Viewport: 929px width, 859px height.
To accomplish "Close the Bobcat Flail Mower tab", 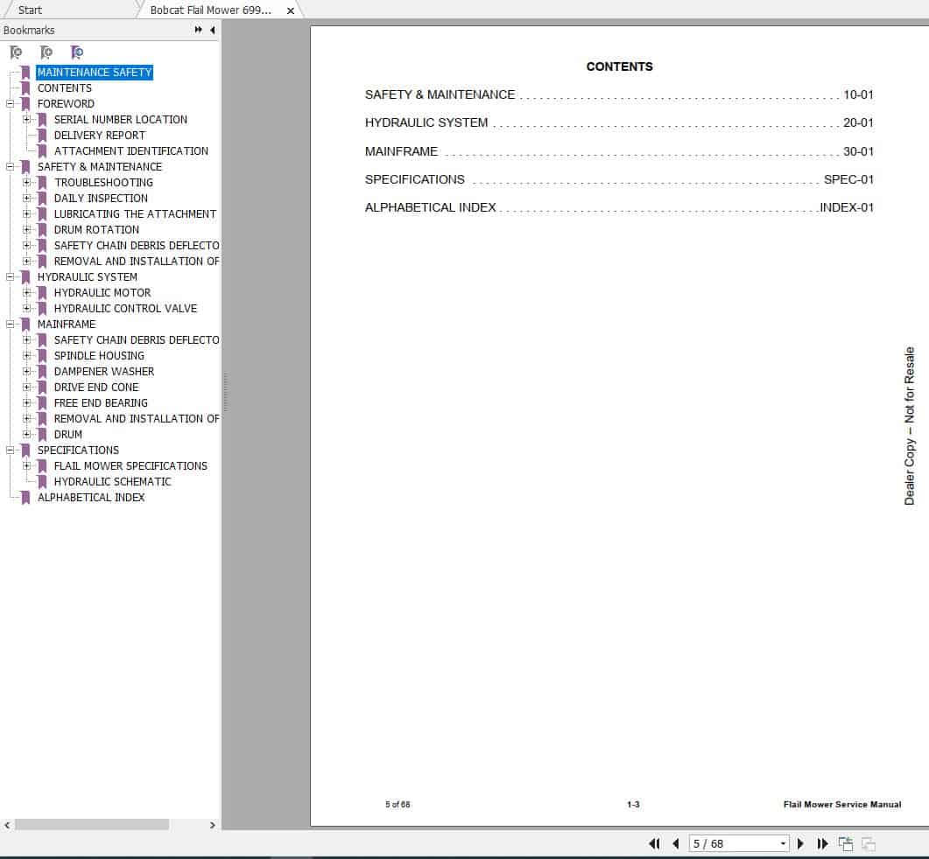I will coord(291,10).
